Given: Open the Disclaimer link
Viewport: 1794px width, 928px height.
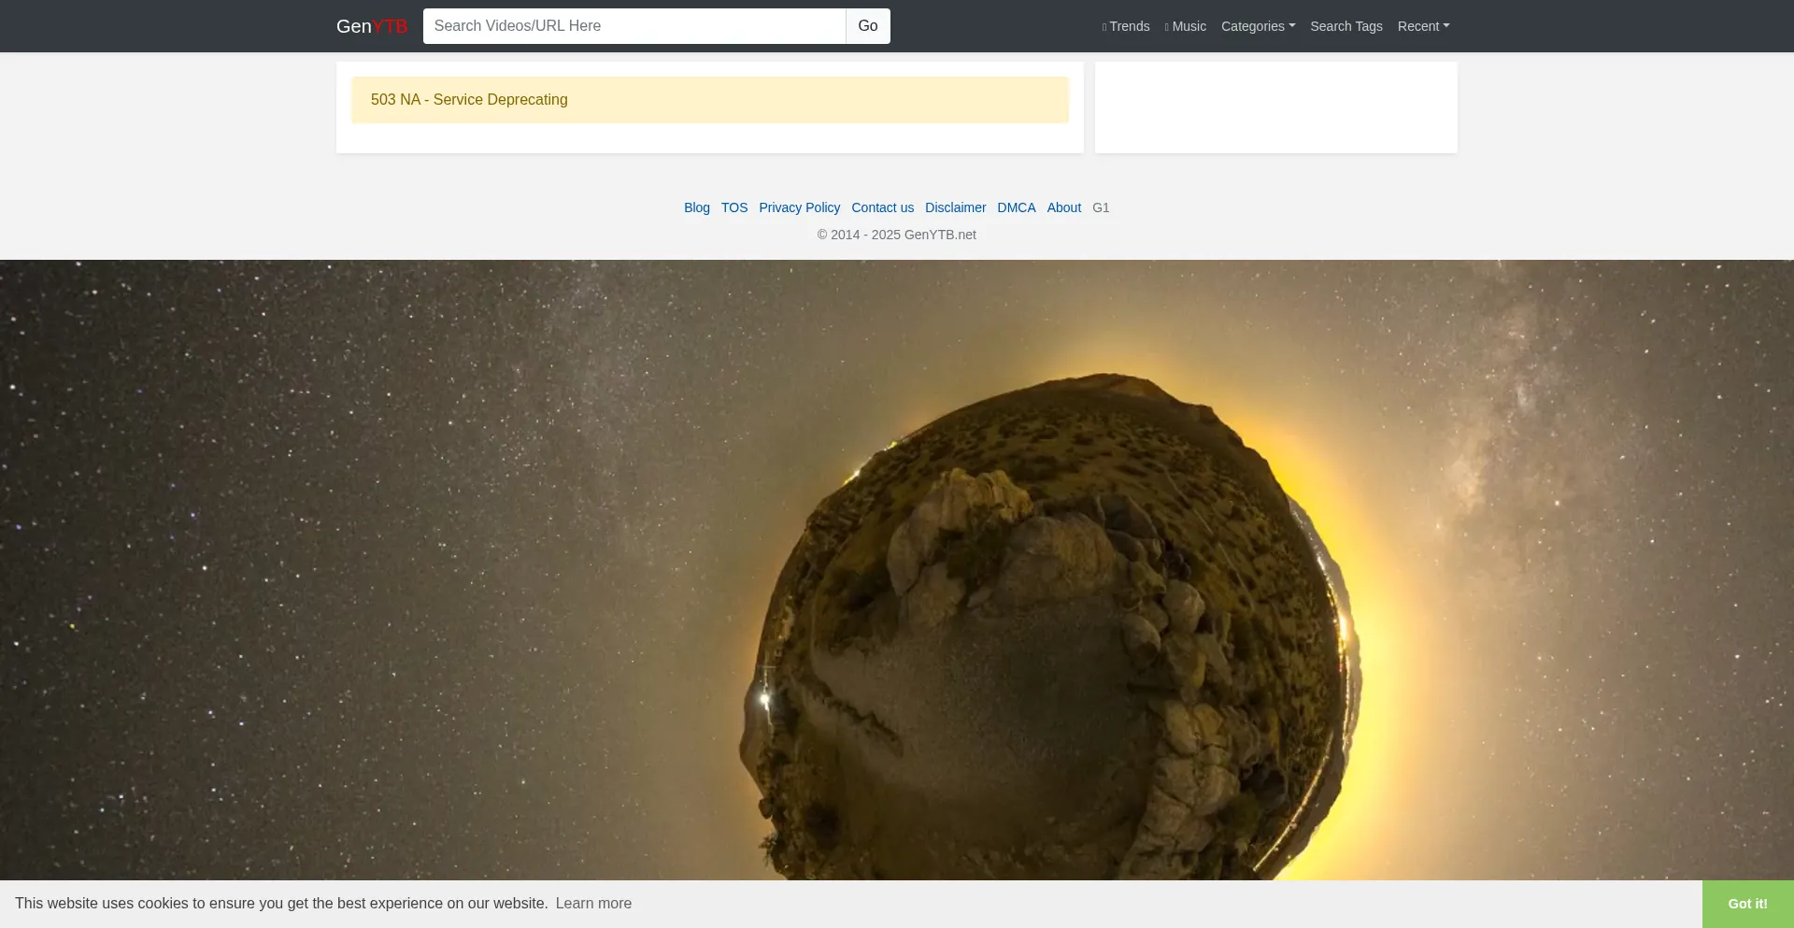Looking at the screenshot, I should click(955, 207).
